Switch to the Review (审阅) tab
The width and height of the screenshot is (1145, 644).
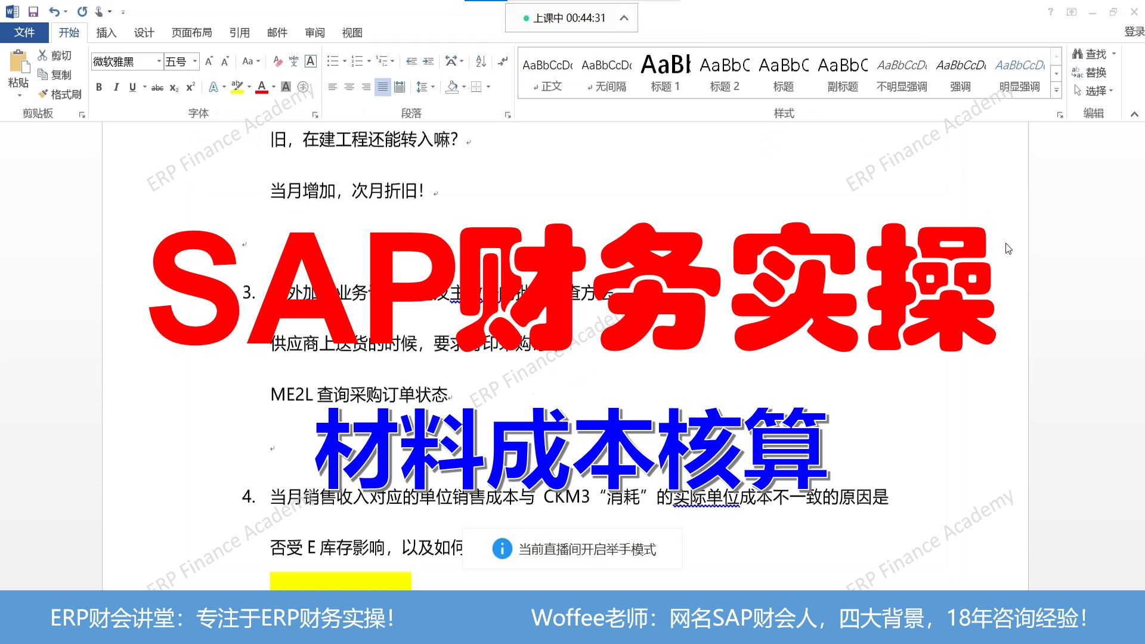(x=315, y=33)
